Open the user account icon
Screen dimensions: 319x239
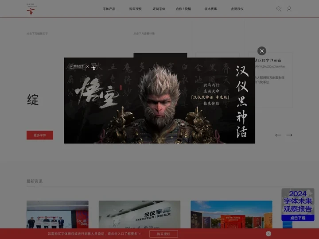point(289,9)
